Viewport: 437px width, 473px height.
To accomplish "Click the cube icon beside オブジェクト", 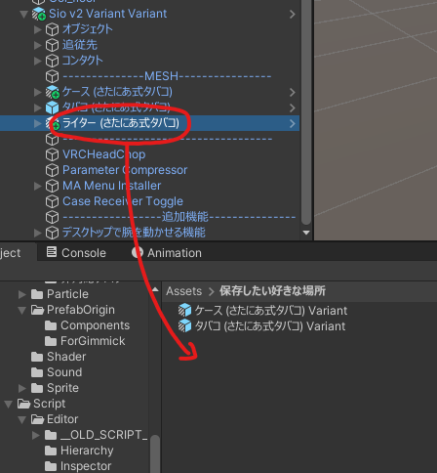I will pyautogui.click(x=52, y=29).
